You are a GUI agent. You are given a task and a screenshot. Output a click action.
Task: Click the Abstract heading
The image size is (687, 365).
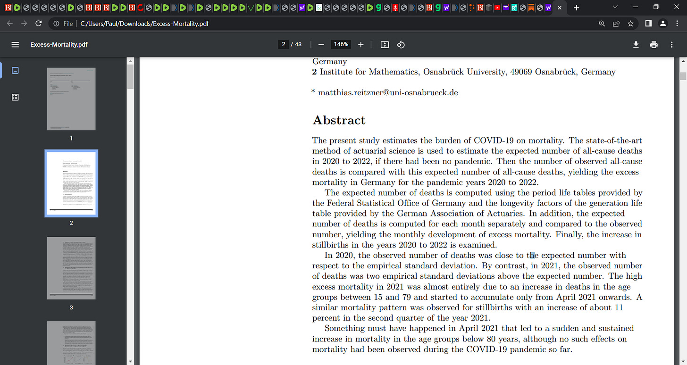point(339,120)
